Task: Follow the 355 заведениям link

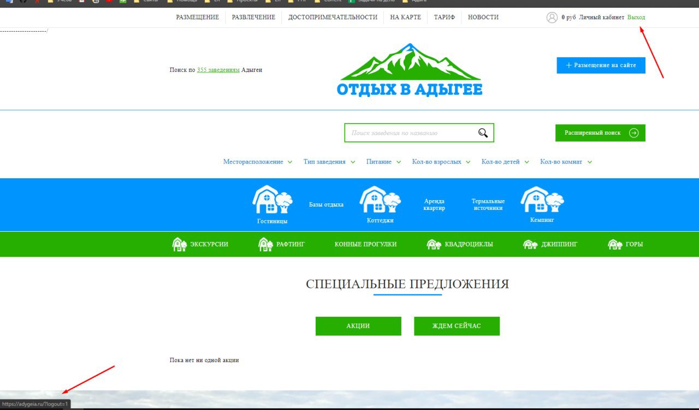Action: tap(218, 70)
